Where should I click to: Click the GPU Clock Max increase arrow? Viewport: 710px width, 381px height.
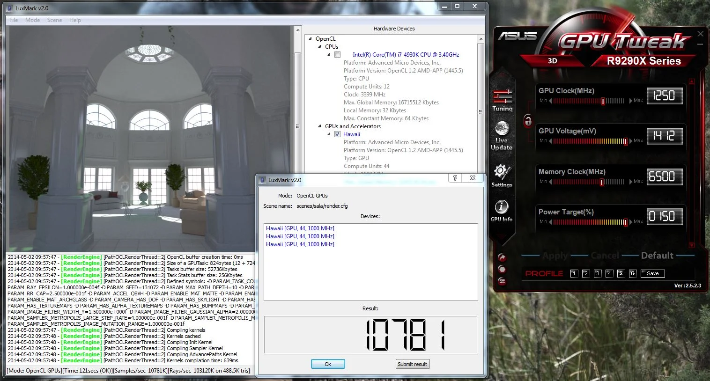(630, 101)
